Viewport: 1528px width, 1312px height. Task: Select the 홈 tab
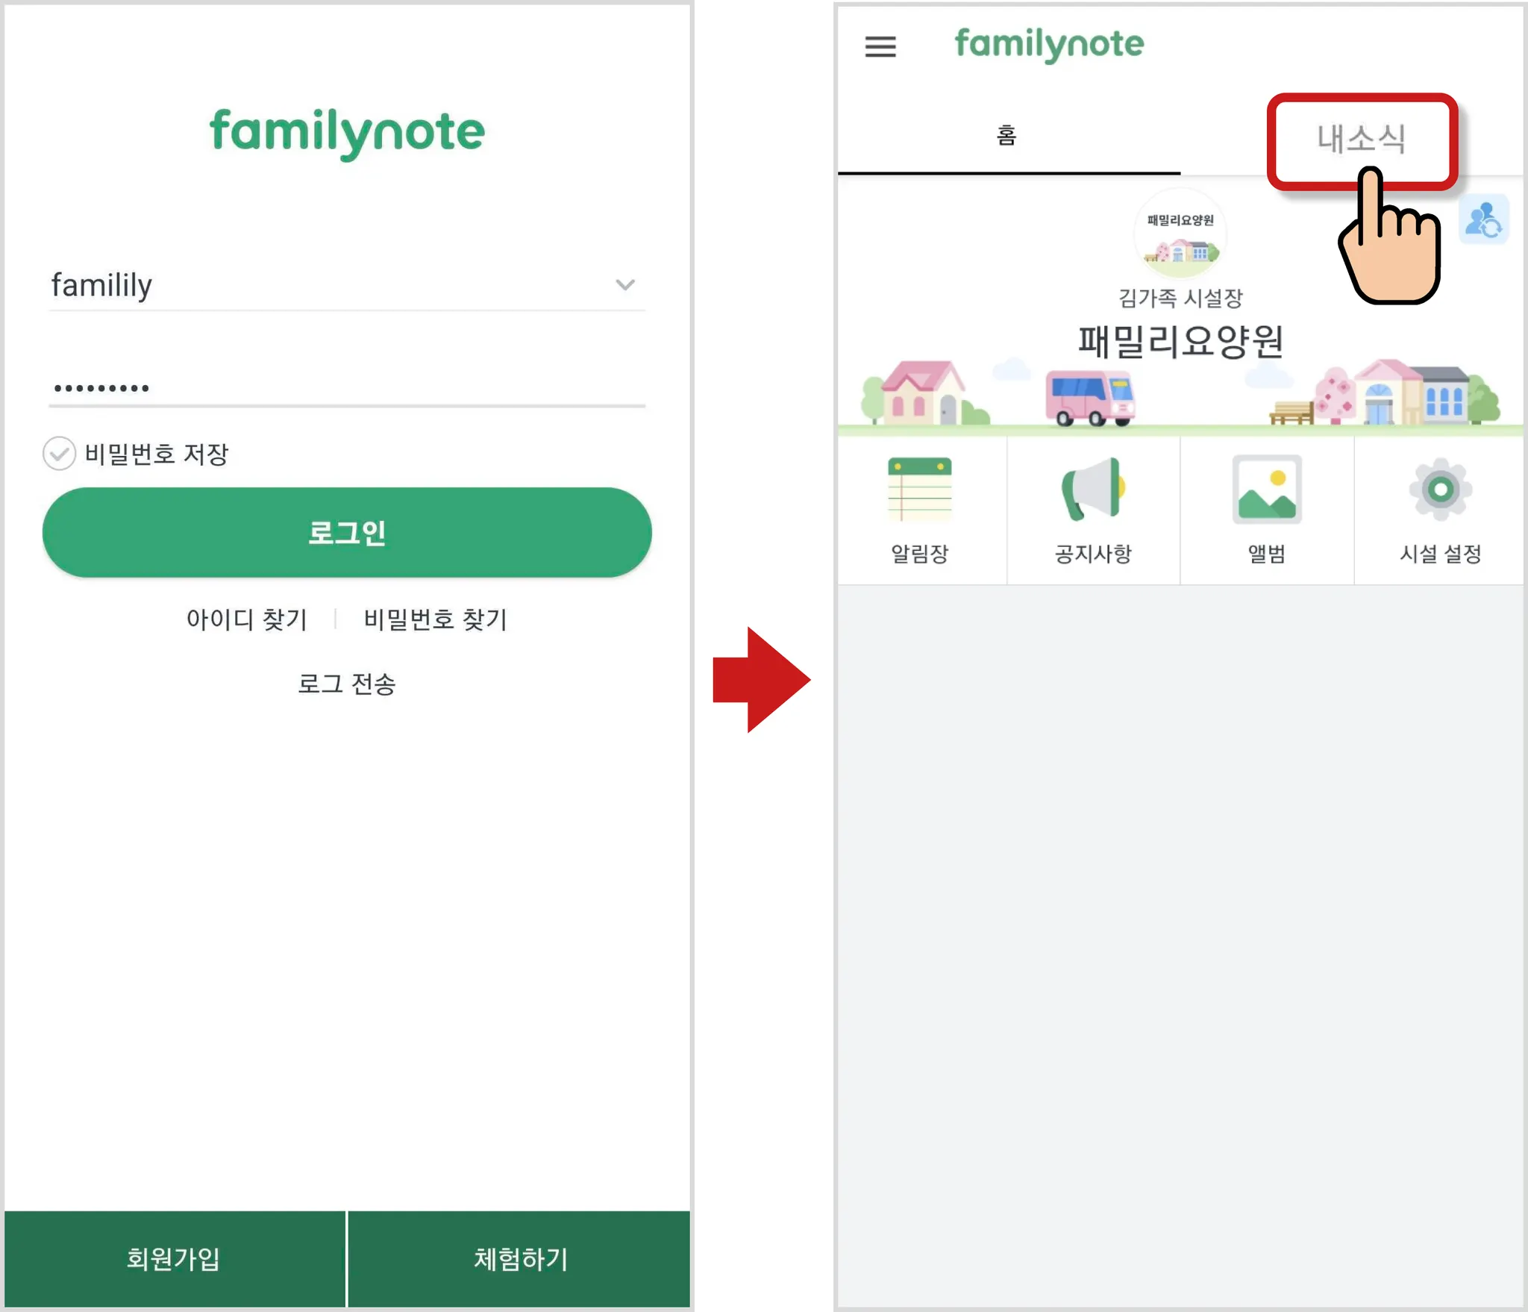1008,136
